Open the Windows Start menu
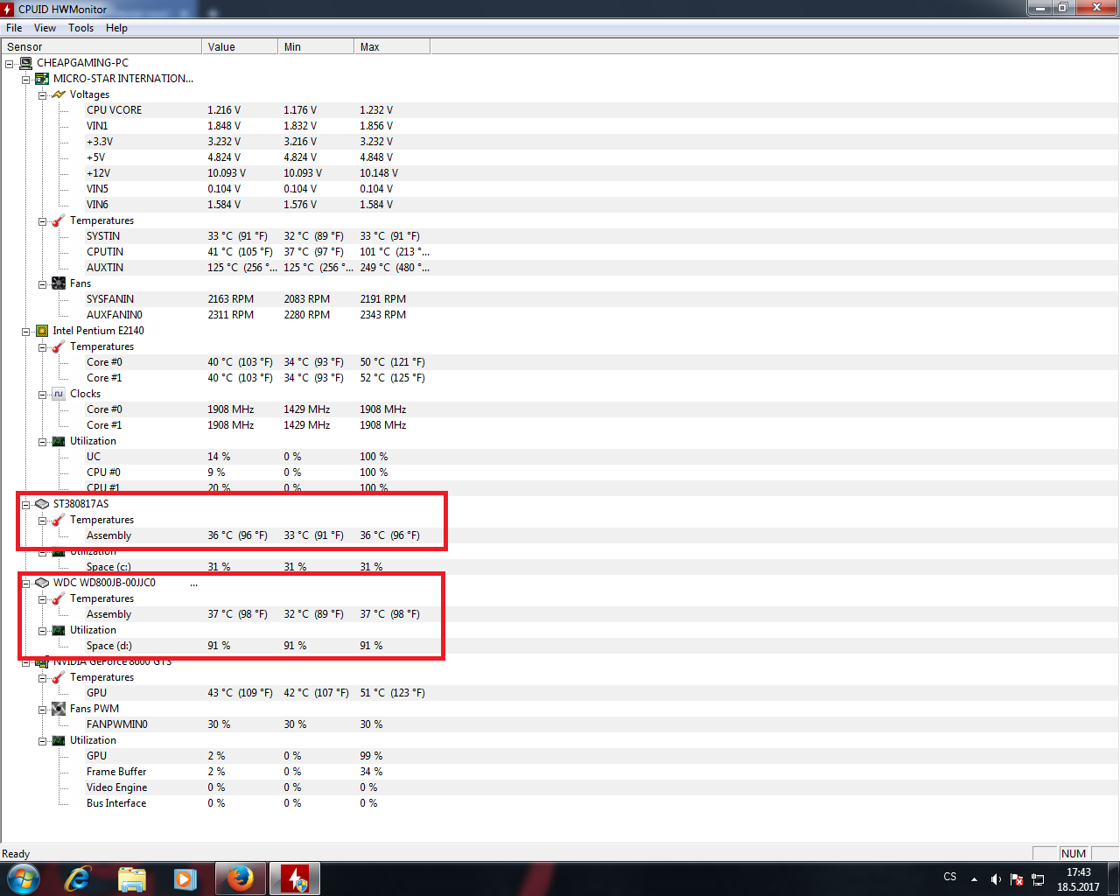1120x896 pixels. (x=23, y=878)
